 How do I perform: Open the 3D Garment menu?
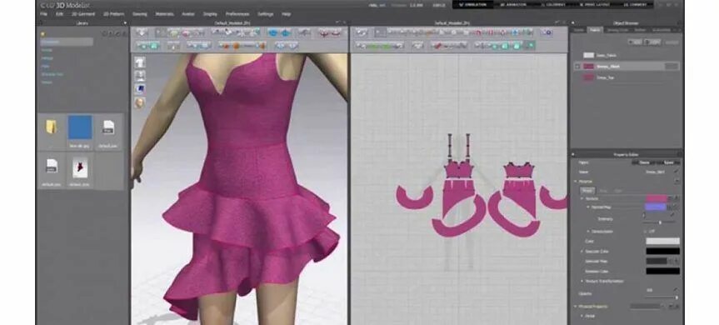click(x=82, y=14)
